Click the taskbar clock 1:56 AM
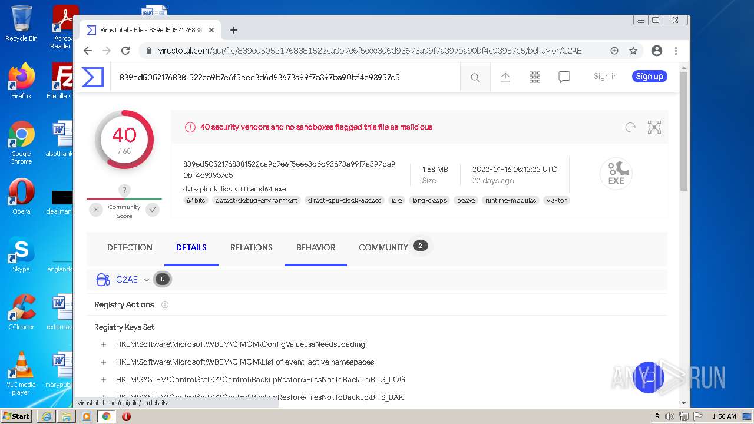The image size is (754, 424). click(724, 416)
